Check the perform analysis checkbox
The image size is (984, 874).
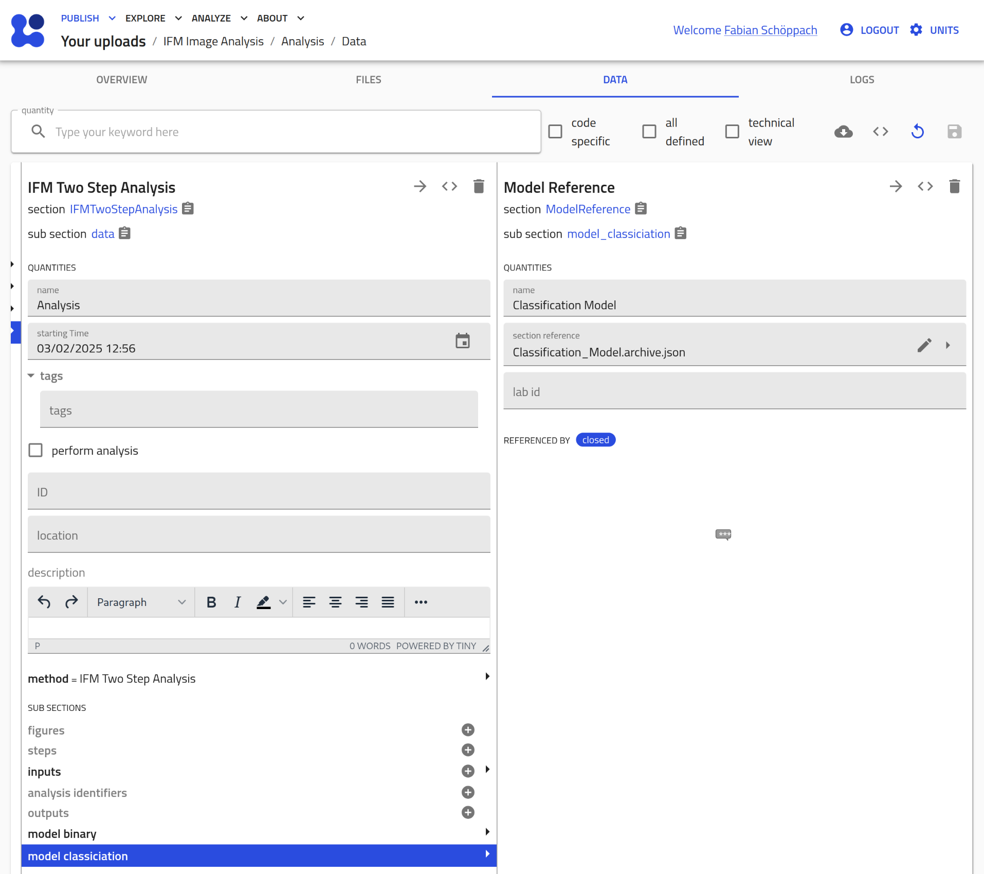[x=35, y=451]
